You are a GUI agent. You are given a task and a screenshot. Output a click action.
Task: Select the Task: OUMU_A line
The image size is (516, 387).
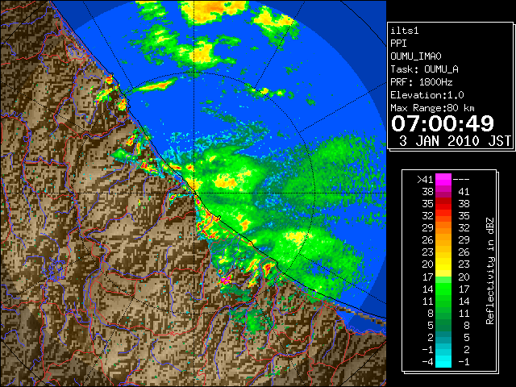click(425, 69)
